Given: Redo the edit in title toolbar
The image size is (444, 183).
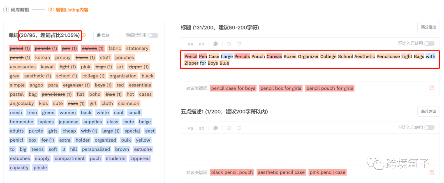Looking at the screenshot, I should [239, 44].
